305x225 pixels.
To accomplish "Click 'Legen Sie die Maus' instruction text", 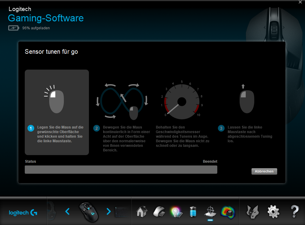I will 60,134.
